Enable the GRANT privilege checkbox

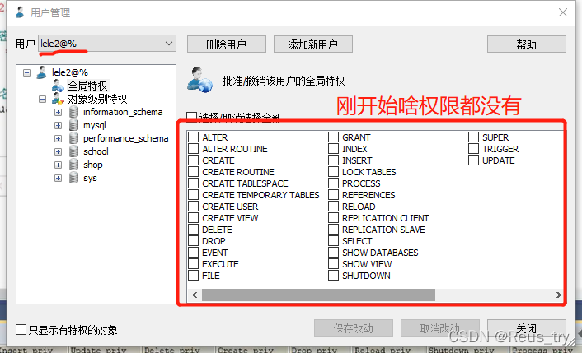pyautogui.click(x=333, y=137)
